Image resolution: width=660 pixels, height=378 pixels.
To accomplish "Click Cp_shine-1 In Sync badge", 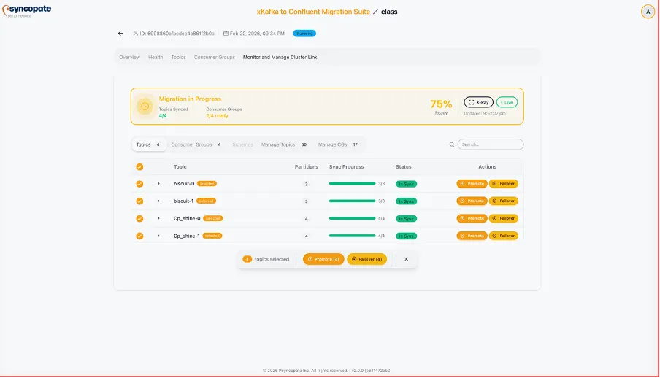I will (406, 236).
